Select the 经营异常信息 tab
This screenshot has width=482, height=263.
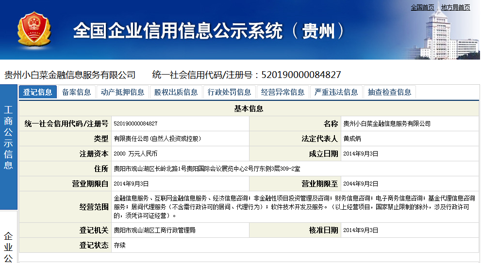[283, 92]
